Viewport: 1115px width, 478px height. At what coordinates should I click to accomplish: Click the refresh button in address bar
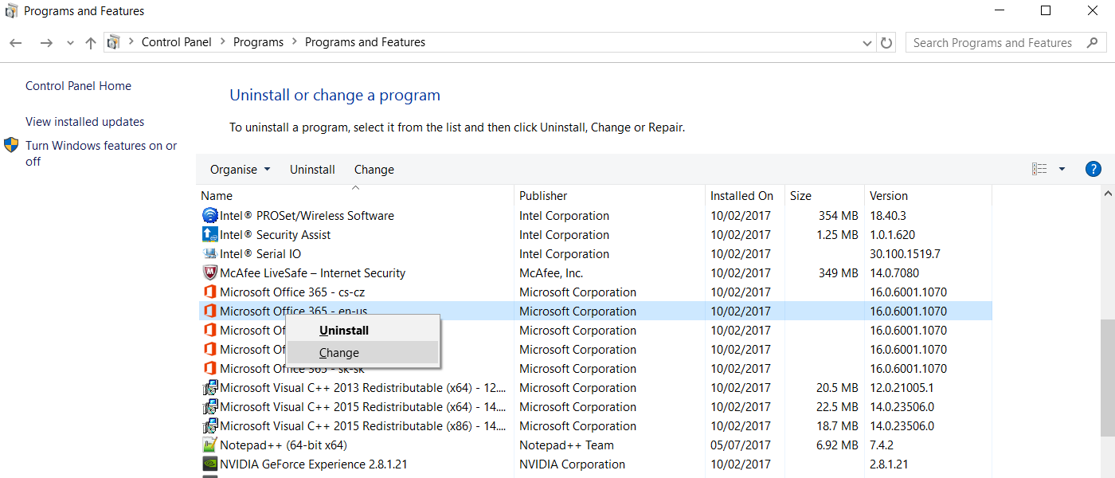coord(886,43)
